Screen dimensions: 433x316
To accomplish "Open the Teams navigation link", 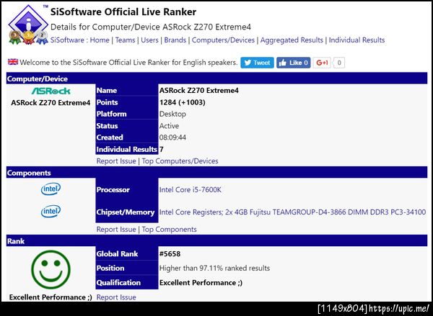I will (x=125, y=40).
